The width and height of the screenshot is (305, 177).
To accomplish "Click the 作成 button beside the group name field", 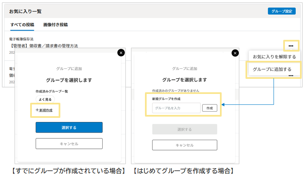I will pos(210,108).
